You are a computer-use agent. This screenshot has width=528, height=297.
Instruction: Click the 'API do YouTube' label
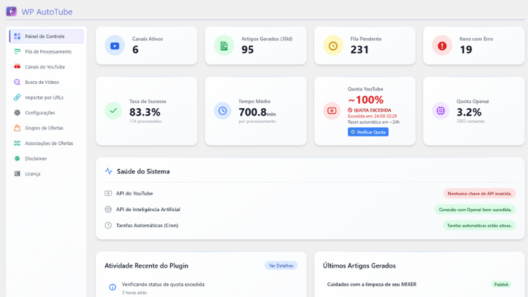click(x=135, y=193)
